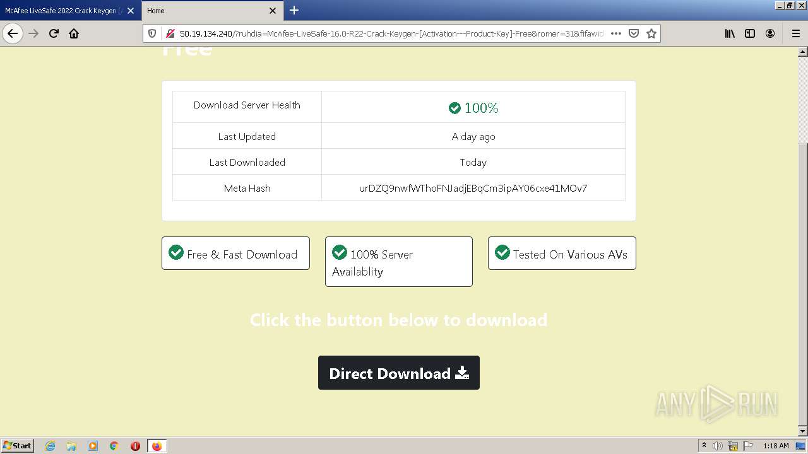The width and height of the screenshot is (808, 454).
Task: Bookmark this page with star icon
Action: point(651,33)
